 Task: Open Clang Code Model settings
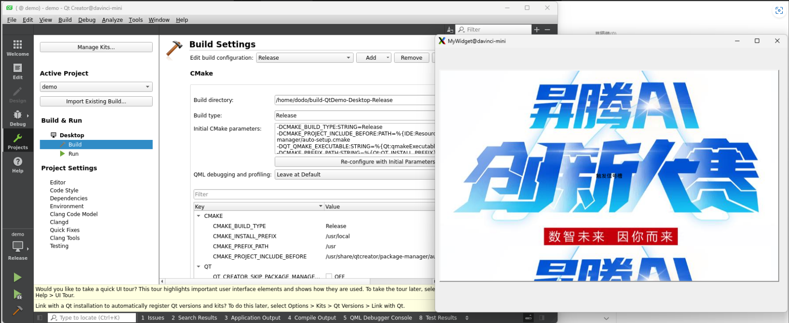74,214
